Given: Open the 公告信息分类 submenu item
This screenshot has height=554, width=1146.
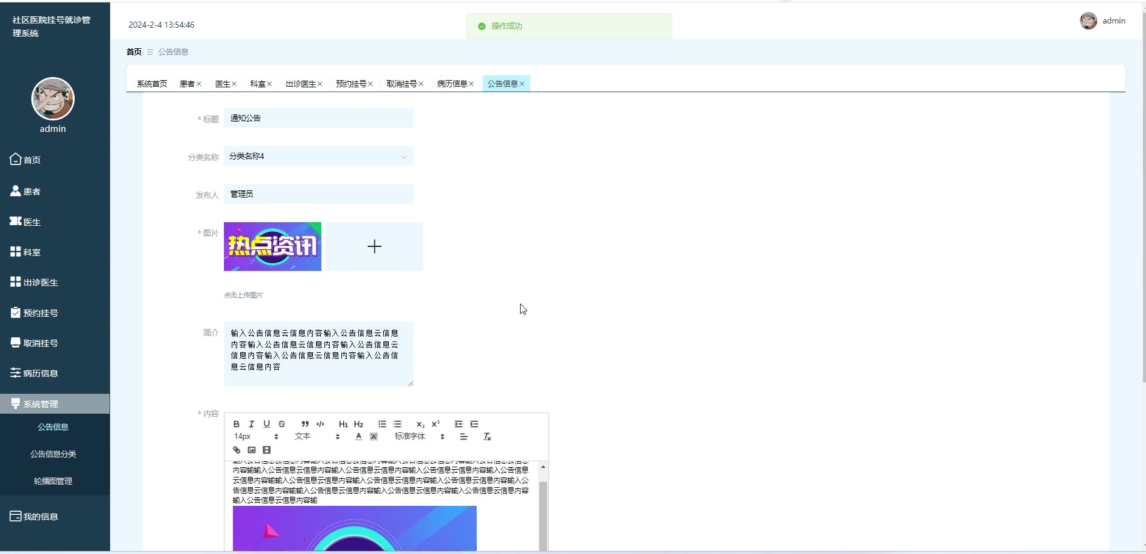Looking at the screenshot, I should tap(54, 454).
